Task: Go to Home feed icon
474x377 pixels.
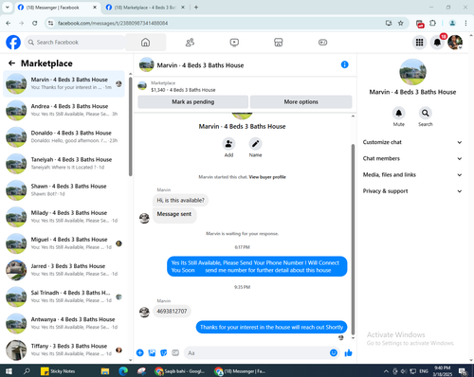Action: (145, 43)
